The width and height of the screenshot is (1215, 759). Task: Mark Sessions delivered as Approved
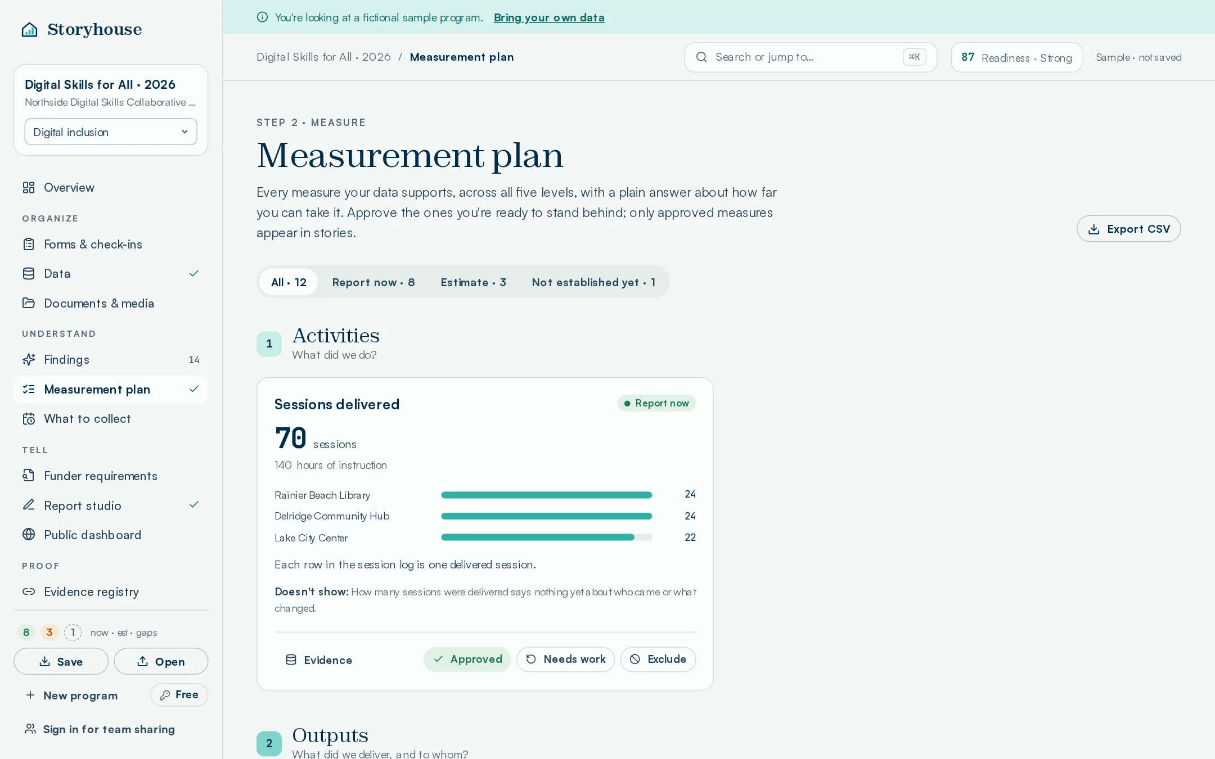point(467,659)
